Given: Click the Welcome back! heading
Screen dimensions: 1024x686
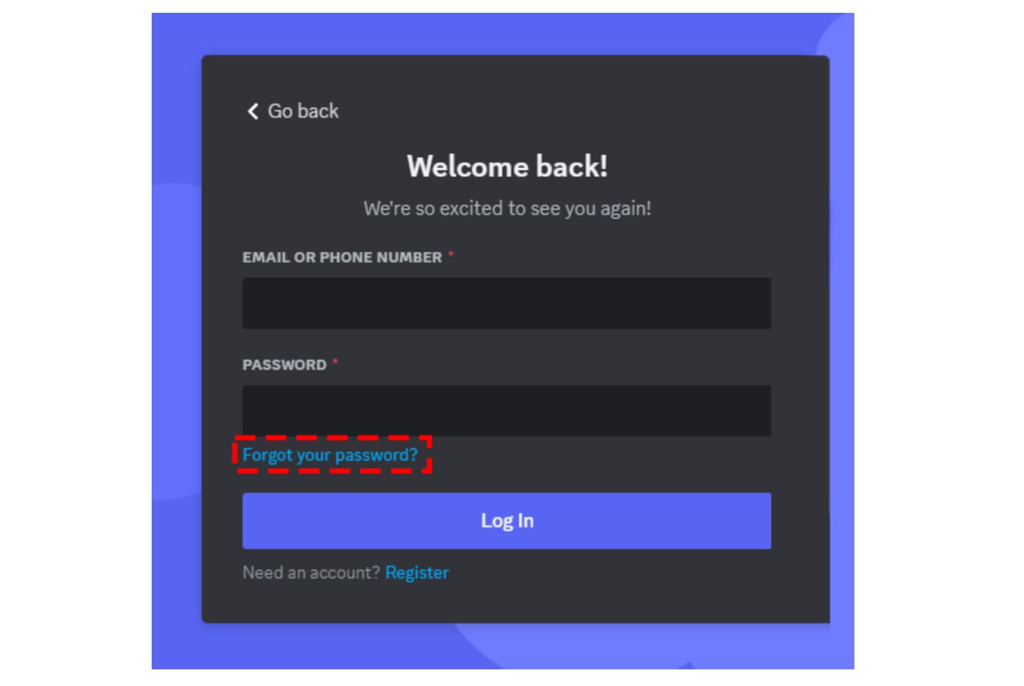Looking at the screenshot, I should 507,166.
